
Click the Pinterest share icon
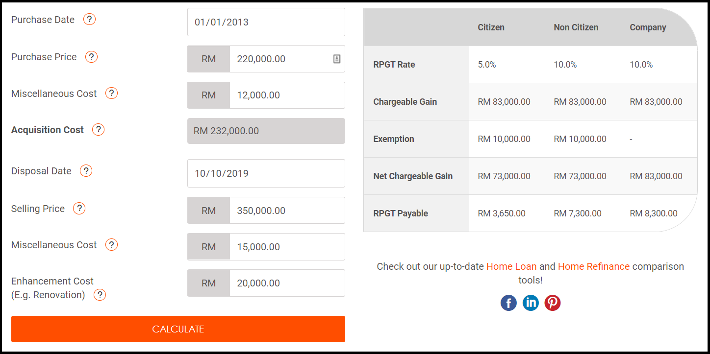pos(553,303)
